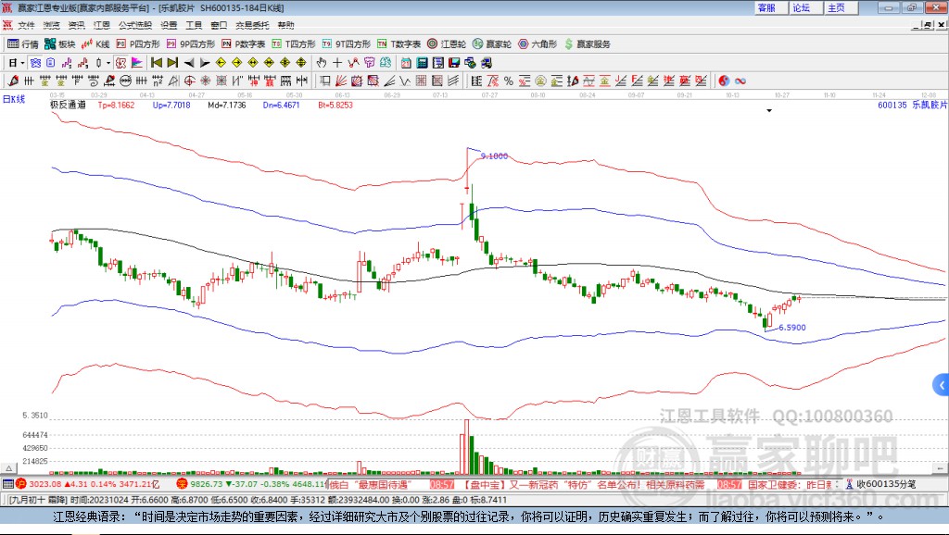Click the 沪 Shanghai index status indicator

pyautogui.click(x=21, y=484)
